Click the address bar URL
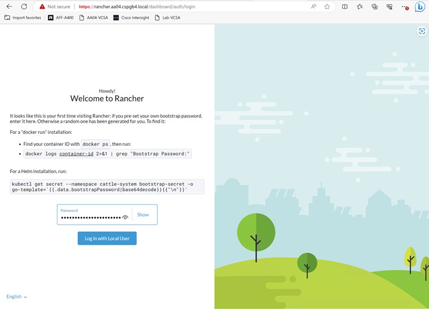 (137, 7)
